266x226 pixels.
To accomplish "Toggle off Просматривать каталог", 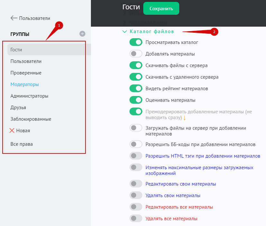I will point(136,42).
